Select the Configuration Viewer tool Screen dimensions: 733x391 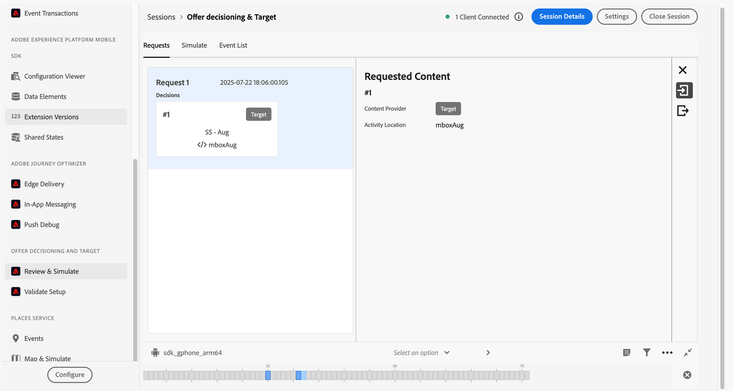point(54,76)
